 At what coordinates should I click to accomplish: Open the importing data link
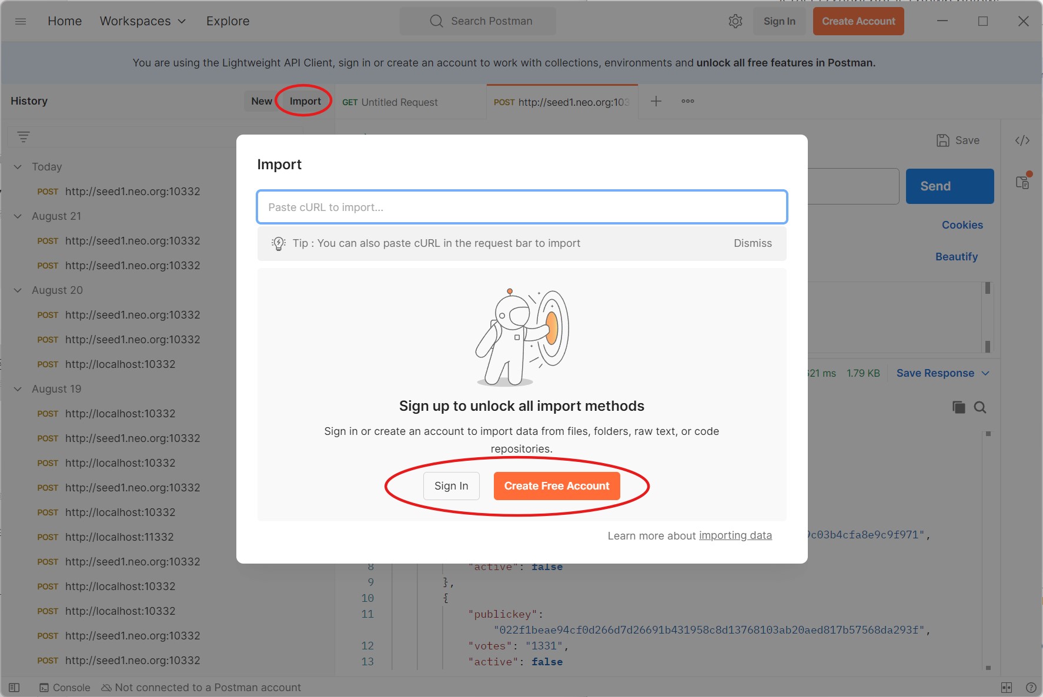[x=736, y=535]
